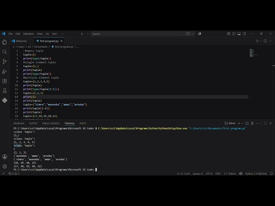
Task: Change encoding via UTF-8 status entry
Action: [x=209, y=173]
